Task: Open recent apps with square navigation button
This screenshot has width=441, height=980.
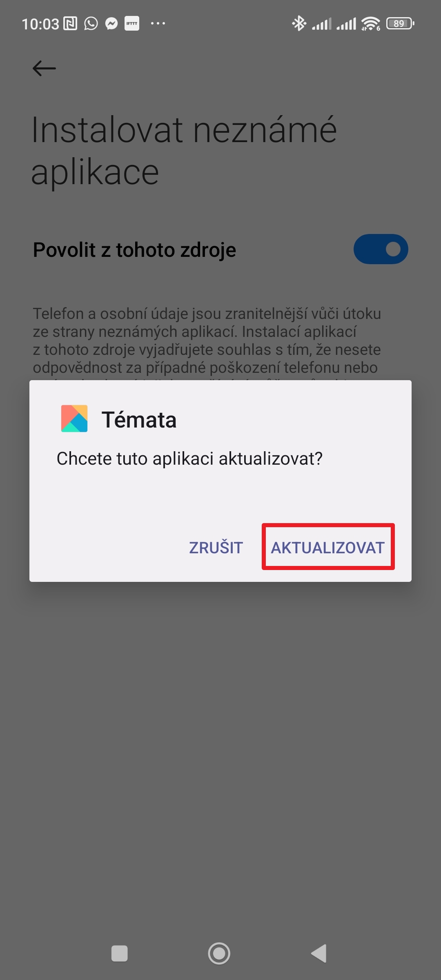Action: 120,954
